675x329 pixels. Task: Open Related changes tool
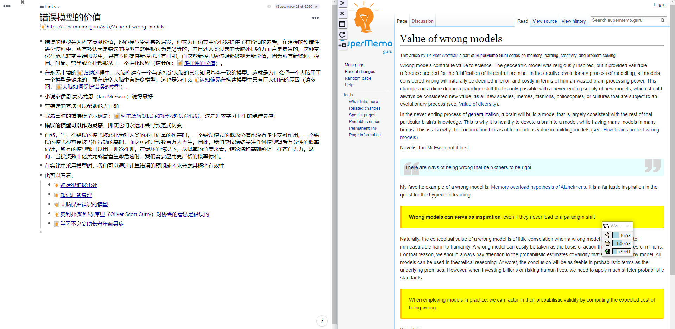365,108
